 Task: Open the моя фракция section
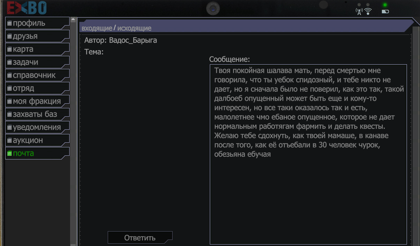tap(37, 101)
